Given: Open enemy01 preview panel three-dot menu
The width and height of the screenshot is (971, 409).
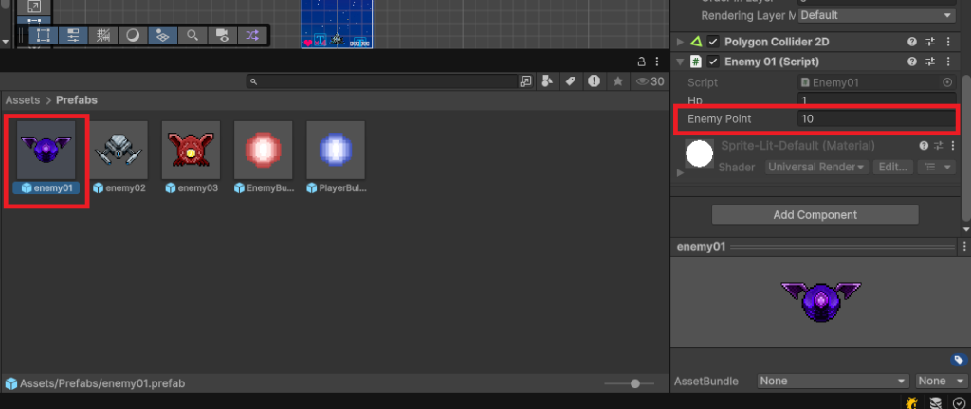Looking at the screenshot, I should (964, 247).
